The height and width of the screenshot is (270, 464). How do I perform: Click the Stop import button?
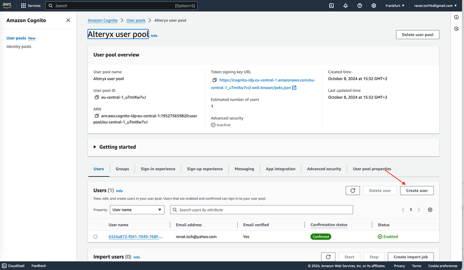click(374, 257)
